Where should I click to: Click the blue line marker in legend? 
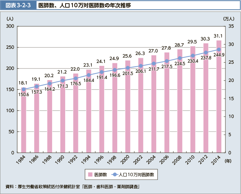click(x=115, y=175)
